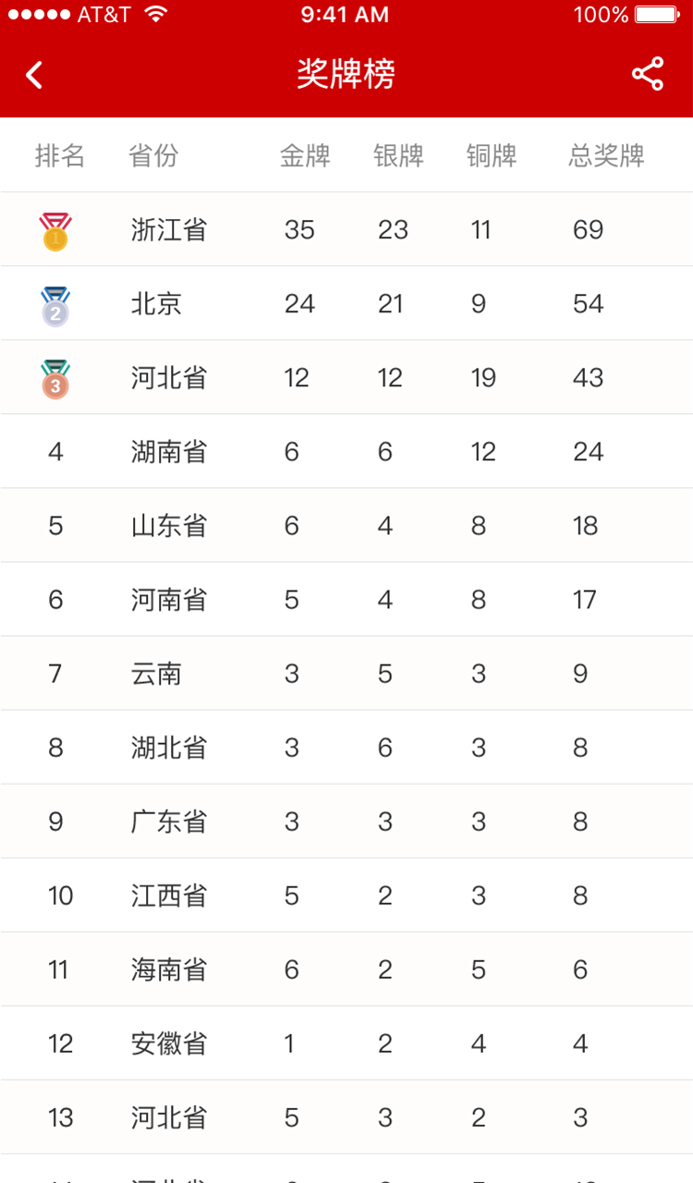Tap the back arrow icon
Screen dimensions: 693x1183
[x=34, y=75]
